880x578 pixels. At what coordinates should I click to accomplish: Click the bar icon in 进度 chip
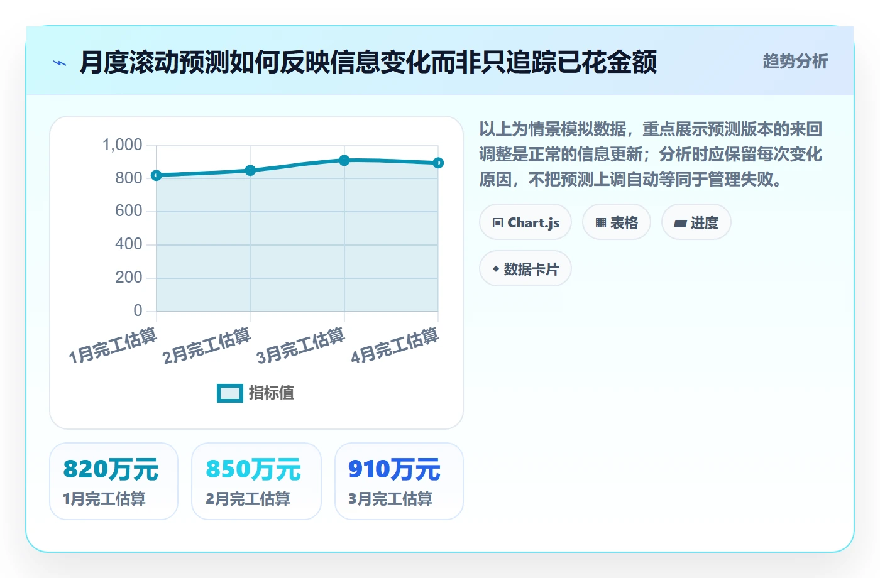[680, 224]
